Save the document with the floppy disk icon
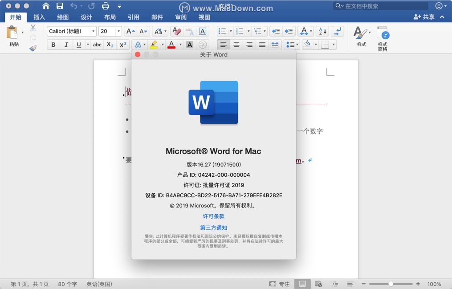452x289 pixels. (x=60, y=6)
